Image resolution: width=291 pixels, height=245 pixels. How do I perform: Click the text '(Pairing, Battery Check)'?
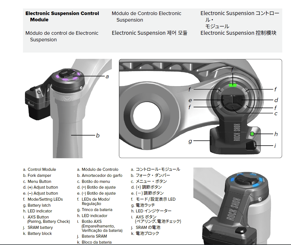coord(49,221)
